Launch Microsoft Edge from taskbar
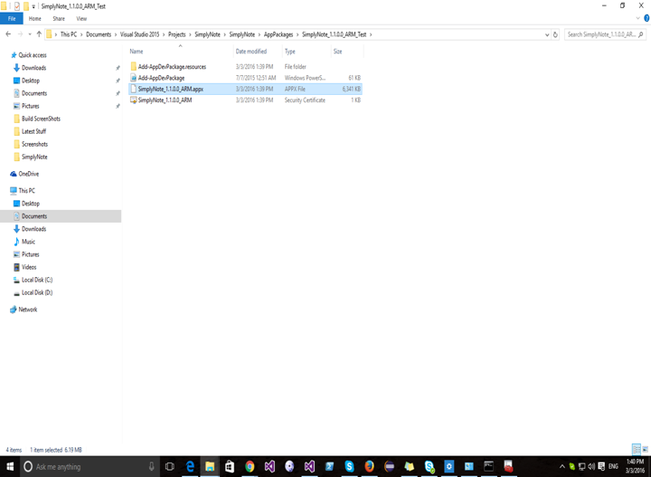This screenshot has width=651, height=477. 190,467
